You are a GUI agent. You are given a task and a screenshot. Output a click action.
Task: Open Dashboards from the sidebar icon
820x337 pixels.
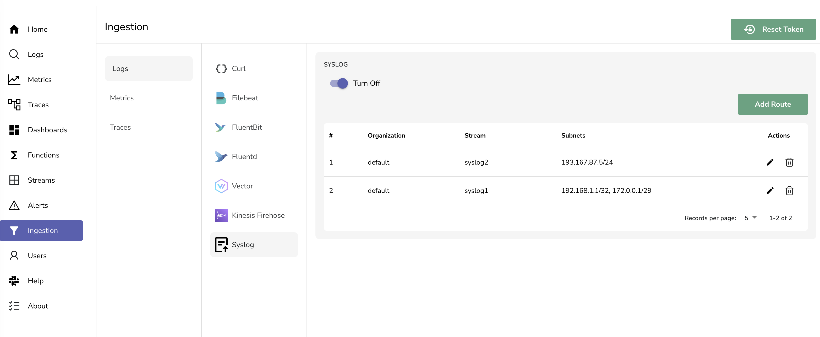click(14, 130)
